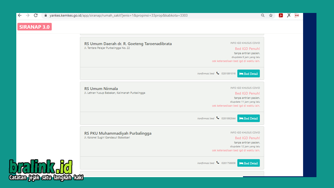Image resolution: width=334 pixels, height=188 pixels.
Task: Open the red PDF extension icon
Action: pos(281,15)
